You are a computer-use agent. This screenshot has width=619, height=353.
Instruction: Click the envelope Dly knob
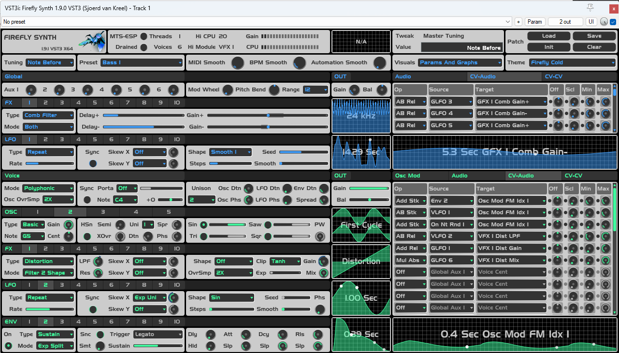[x=210, y=335]
